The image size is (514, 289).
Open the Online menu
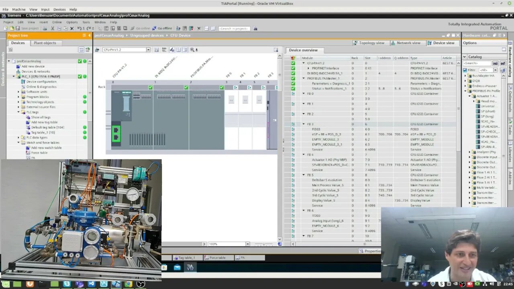click(x=57, y=22)
